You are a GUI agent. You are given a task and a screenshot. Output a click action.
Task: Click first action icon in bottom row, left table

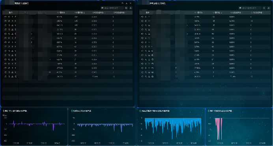coord(6,76)
